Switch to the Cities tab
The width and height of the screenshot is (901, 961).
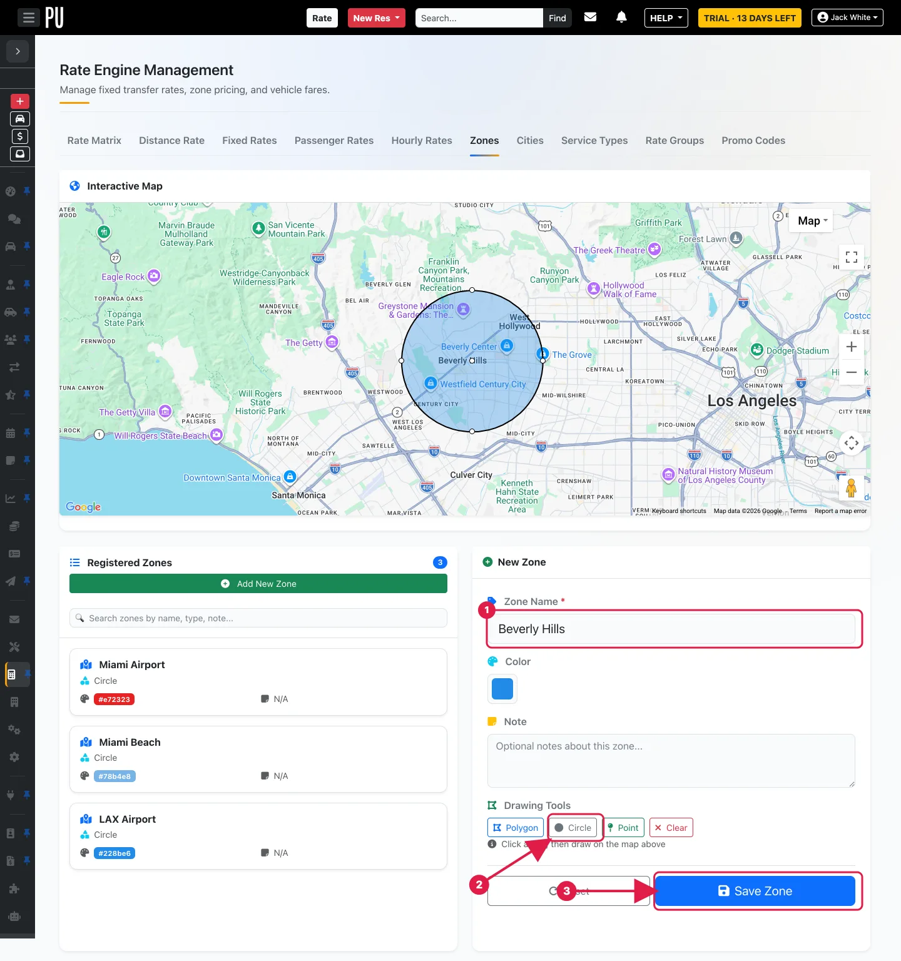530,140
